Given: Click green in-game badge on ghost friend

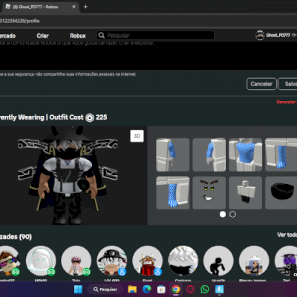Looking at the screenshot, I should pos(51,272).
